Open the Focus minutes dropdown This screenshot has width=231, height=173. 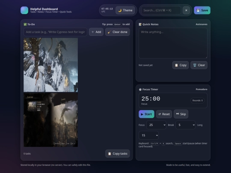156,125
